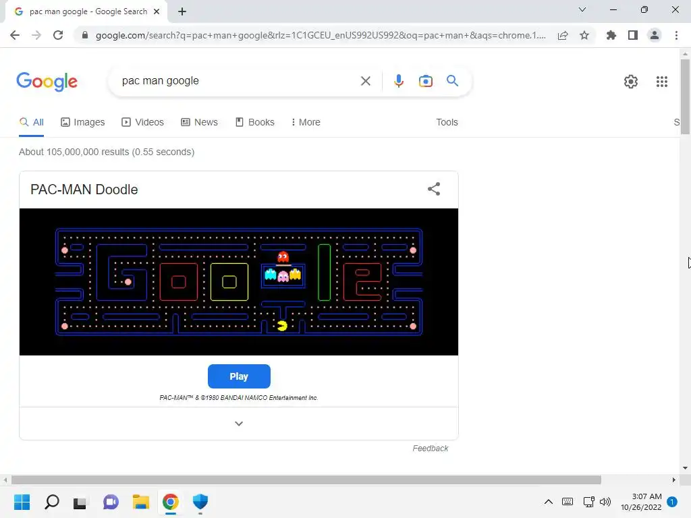Click the PAC-MAN game preview image

pyautogui.click(x=239, y=282)
